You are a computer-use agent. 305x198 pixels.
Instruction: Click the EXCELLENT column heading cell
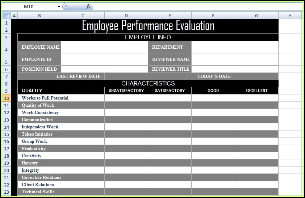(x=256, y=91)
